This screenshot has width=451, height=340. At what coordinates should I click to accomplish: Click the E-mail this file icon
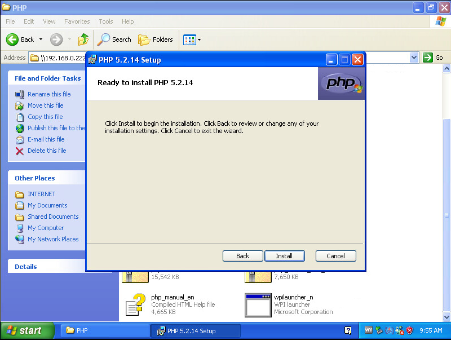click(x=20, y=139)
